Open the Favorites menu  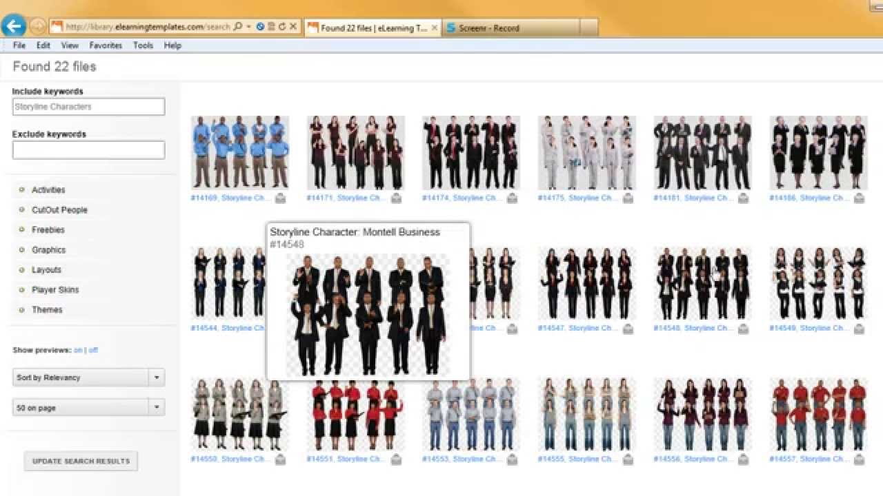pos(106,45)
